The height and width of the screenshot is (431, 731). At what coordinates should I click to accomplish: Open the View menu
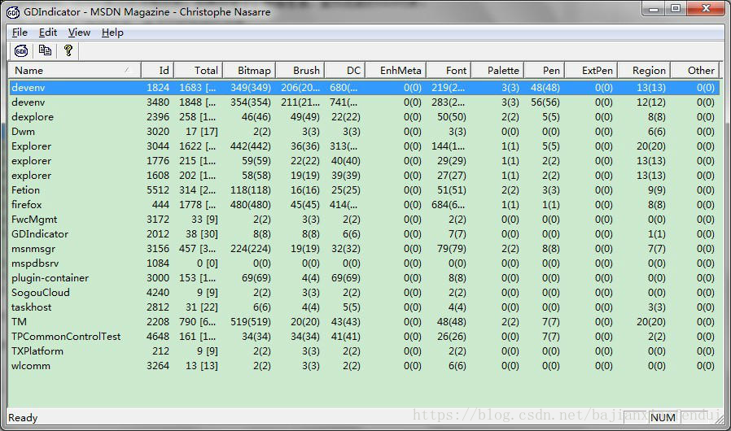click(79, 33)
